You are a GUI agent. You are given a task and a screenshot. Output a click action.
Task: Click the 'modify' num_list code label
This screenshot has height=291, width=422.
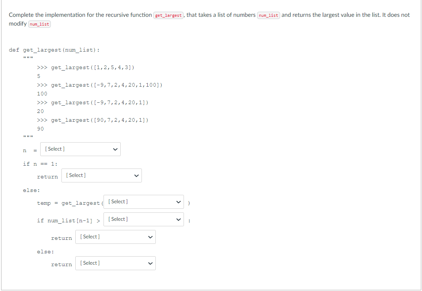(39, 24)
